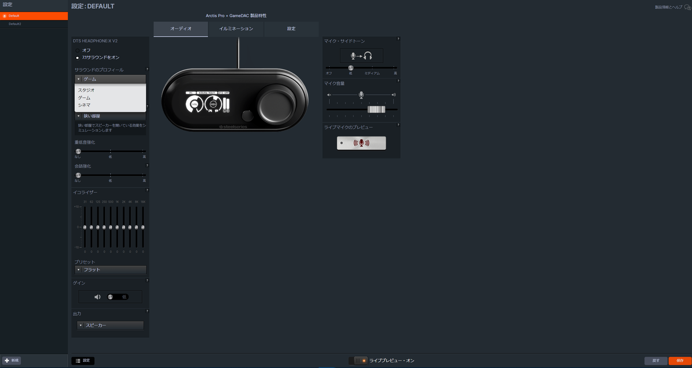This screenshot has width=692, height=368.
Task: Click the plus icon on 新規 button
Action: pos(6,361)
